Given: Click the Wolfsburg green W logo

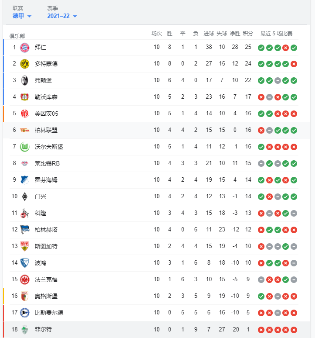Looking at the screenshot, I should click(x=24, y=147).
